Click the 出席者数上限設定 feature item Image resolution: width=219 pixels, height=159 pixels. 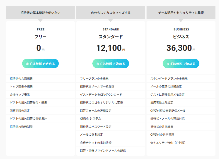[x=162, y=103]
